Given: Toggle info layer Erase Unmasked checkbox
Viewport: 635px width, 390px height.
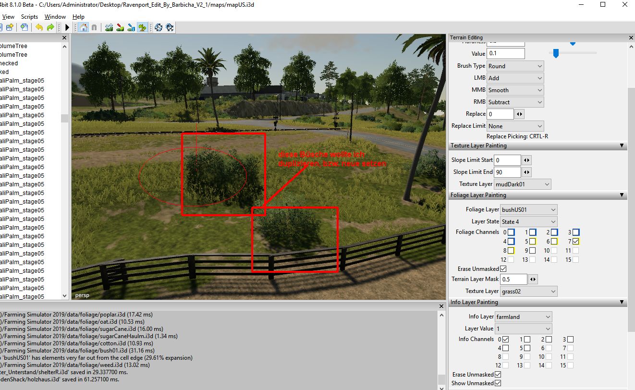Looking at the screenshot, I should (x=498, y=375).
